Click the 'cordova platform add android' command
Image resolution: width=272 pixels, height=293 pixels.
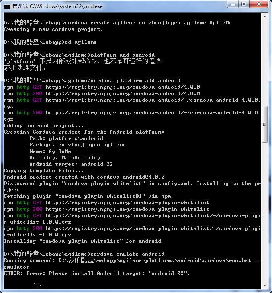135,81
